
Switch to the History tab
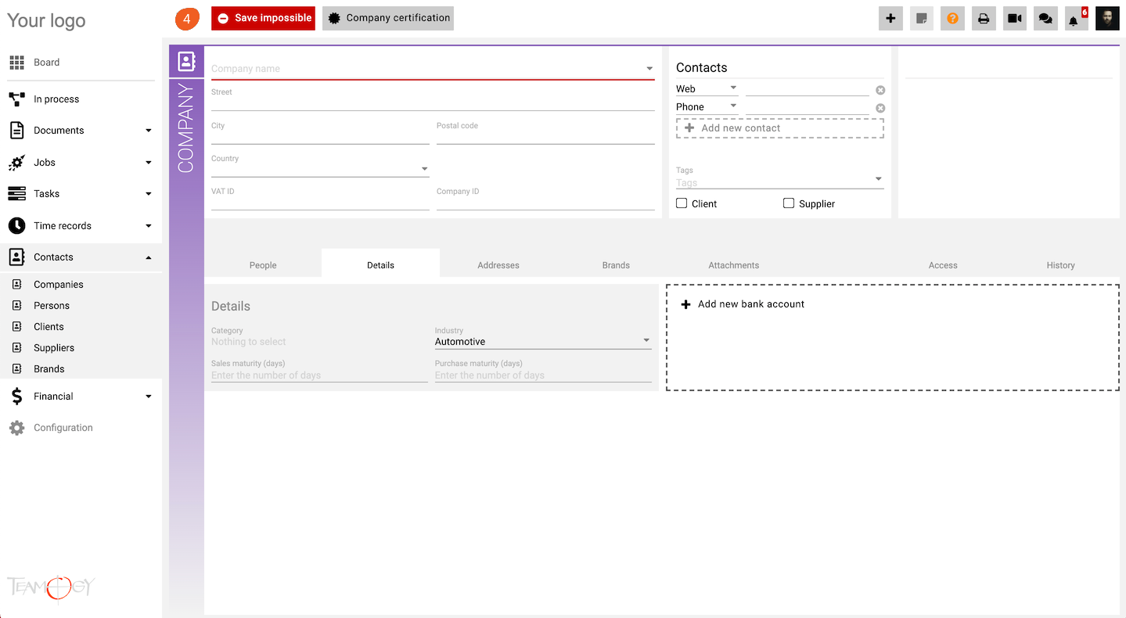pos(1060,265)
